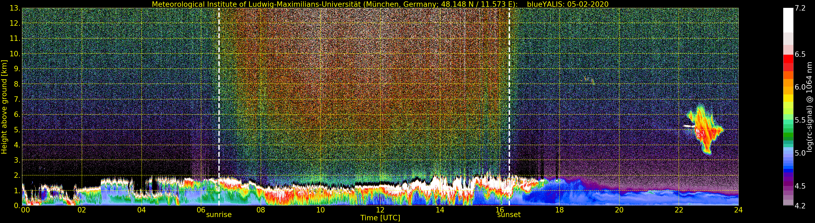Click the '6.' height axis tick label

coord(17,114)
